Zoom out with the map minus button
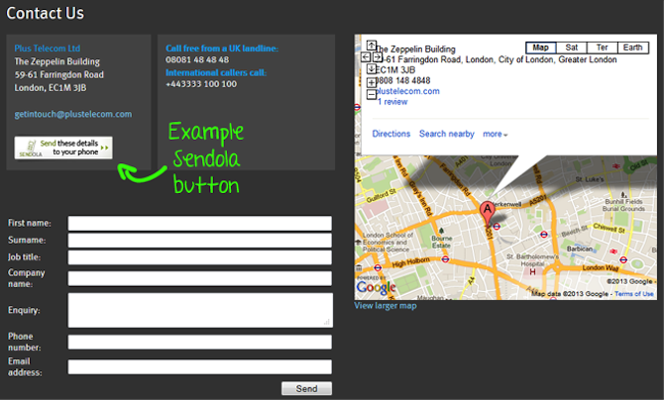 click(372, 94)
